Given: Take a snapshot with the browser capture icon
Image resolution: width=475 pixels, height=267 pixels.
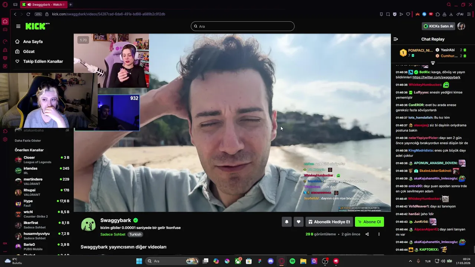Looking at the screenshot, I should point(388,14).
